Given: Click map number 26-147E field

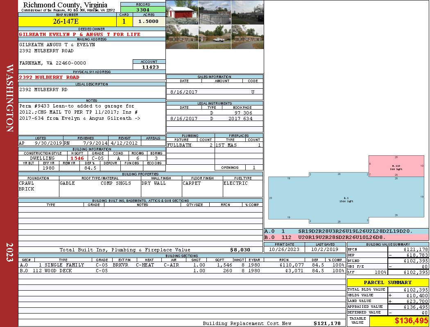Looking at the screenshot, I should (x=68, y=22).
